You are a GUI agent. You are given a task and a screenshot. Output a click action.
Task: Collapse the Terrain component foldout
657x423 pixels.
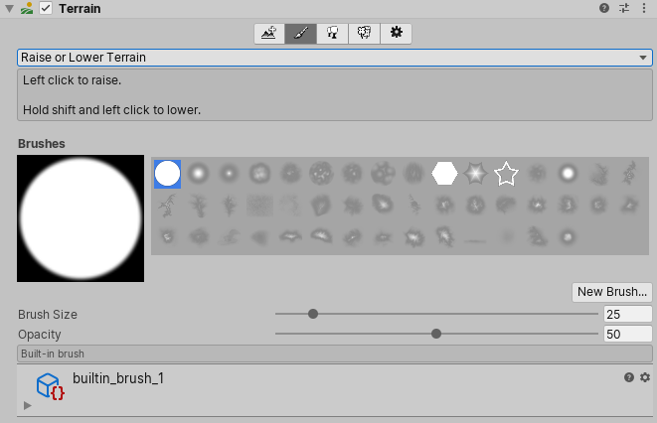(x=9, y=9)
